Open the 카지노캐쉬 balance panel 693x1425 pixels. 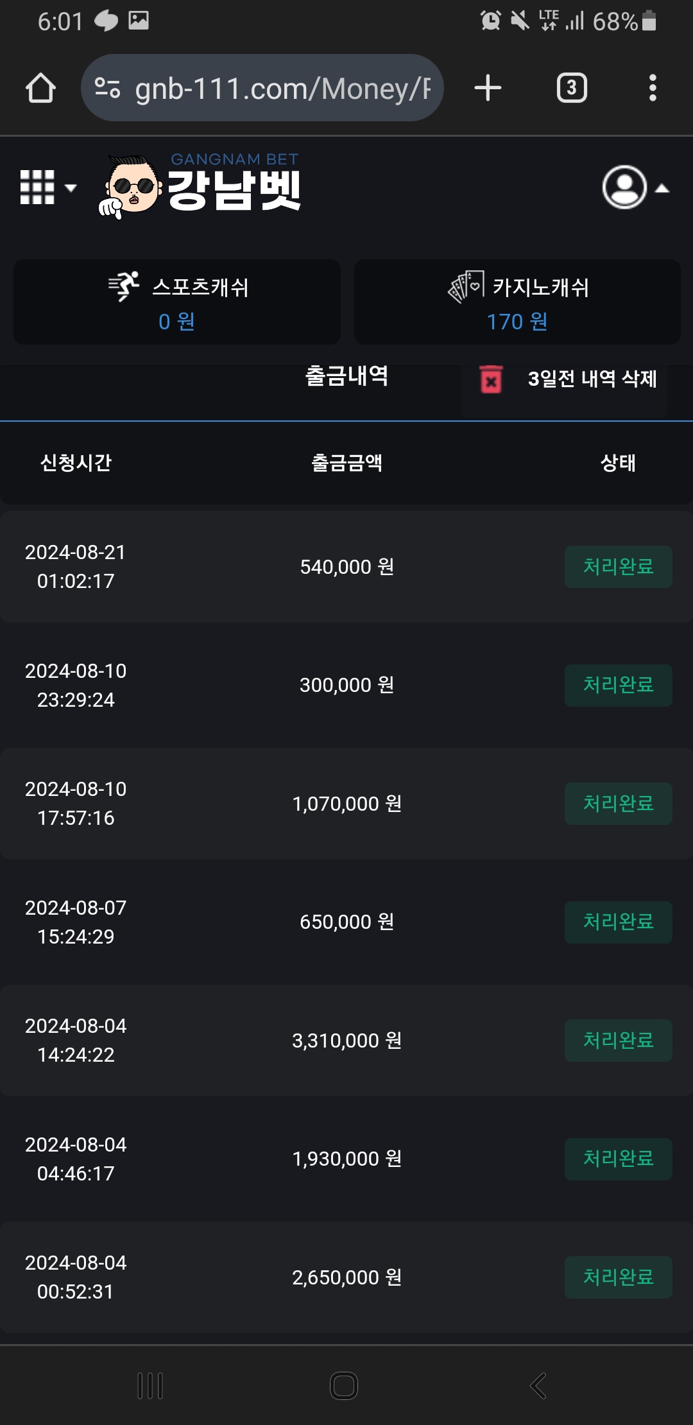point(517,302)
